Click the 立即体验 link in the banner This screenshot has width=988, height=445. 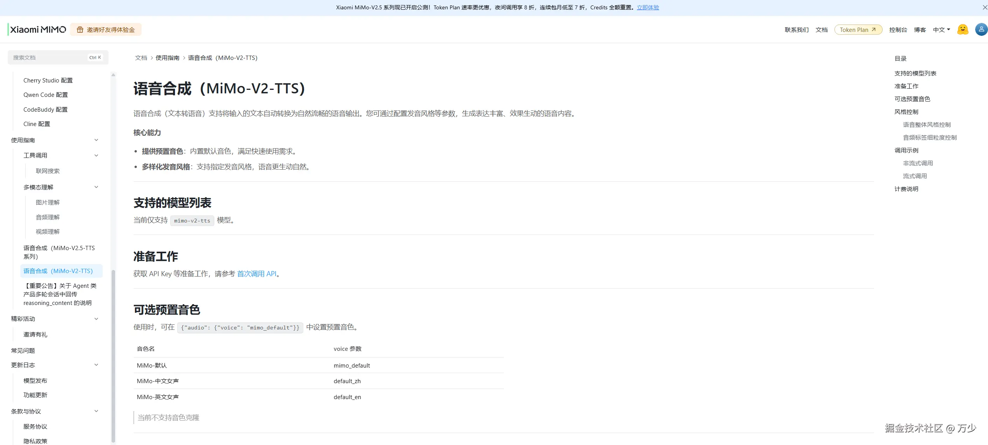[648, 7]
